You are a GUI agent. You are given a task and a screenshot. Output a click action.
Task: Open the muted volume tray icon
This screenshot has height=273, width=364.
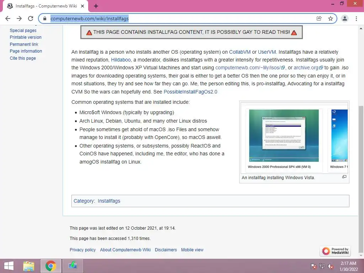tap(331, 266)
